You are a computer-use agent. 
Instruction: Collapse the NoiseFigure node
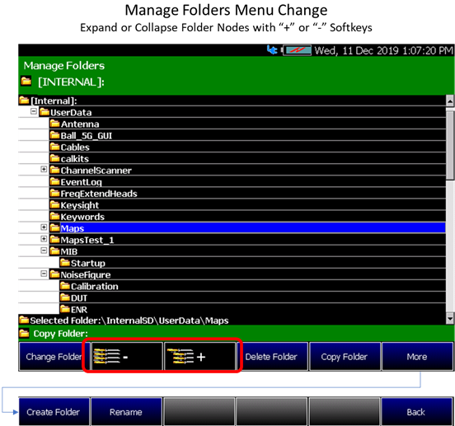tap(44, 274)
